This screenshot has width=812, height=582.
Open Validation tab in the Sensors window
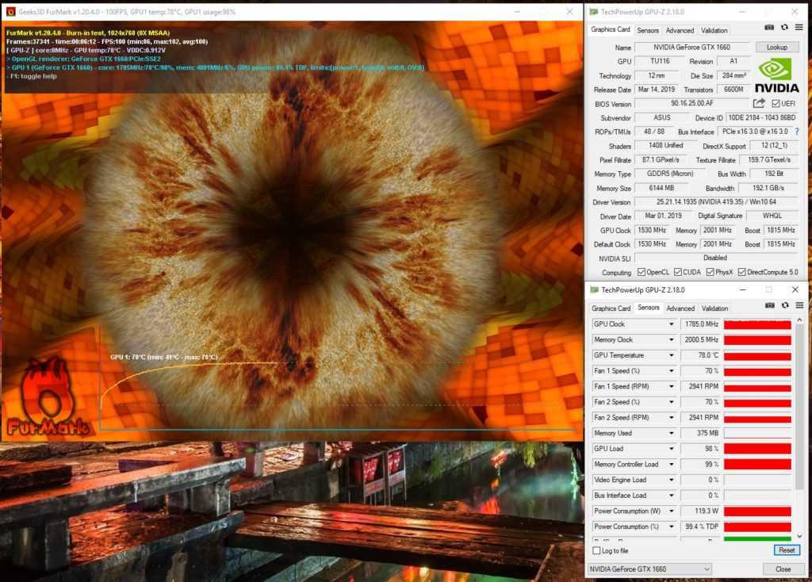point(714,308)
